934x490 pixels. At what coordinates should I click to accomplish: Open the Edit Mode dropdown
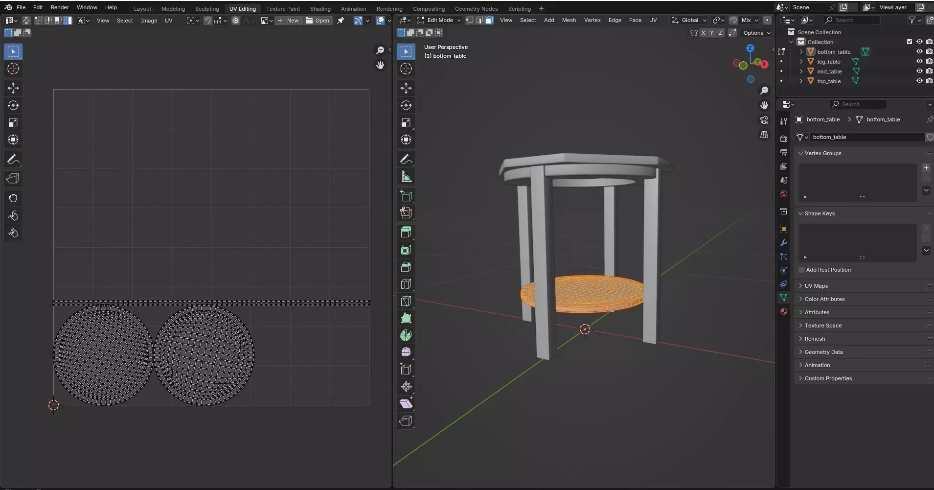(439, 20)
